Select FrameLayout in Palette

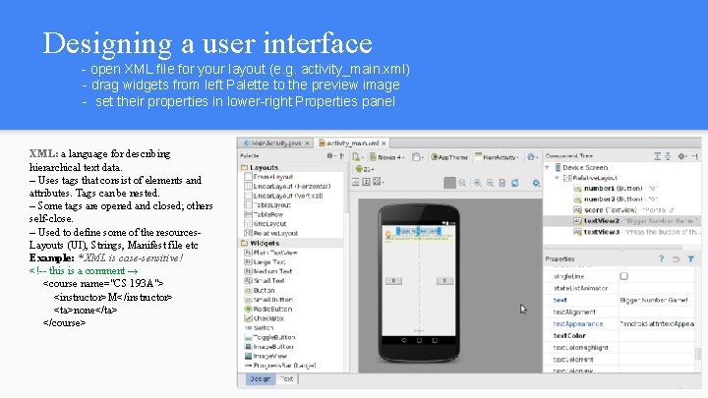(x=268, y=177)
